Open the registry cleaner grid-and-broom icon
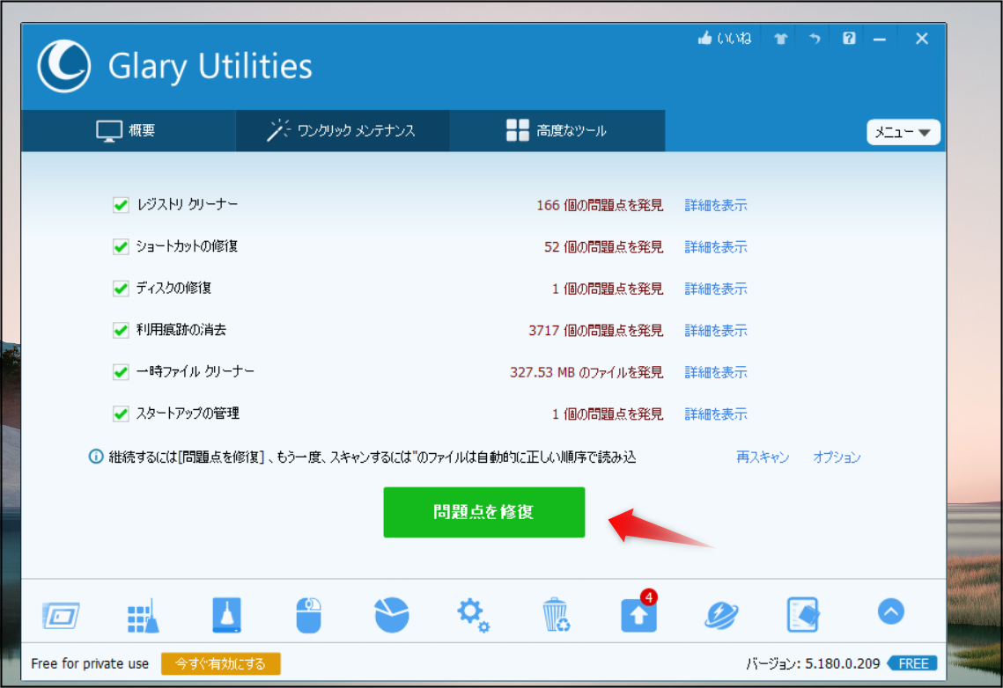 pos(144,616)
